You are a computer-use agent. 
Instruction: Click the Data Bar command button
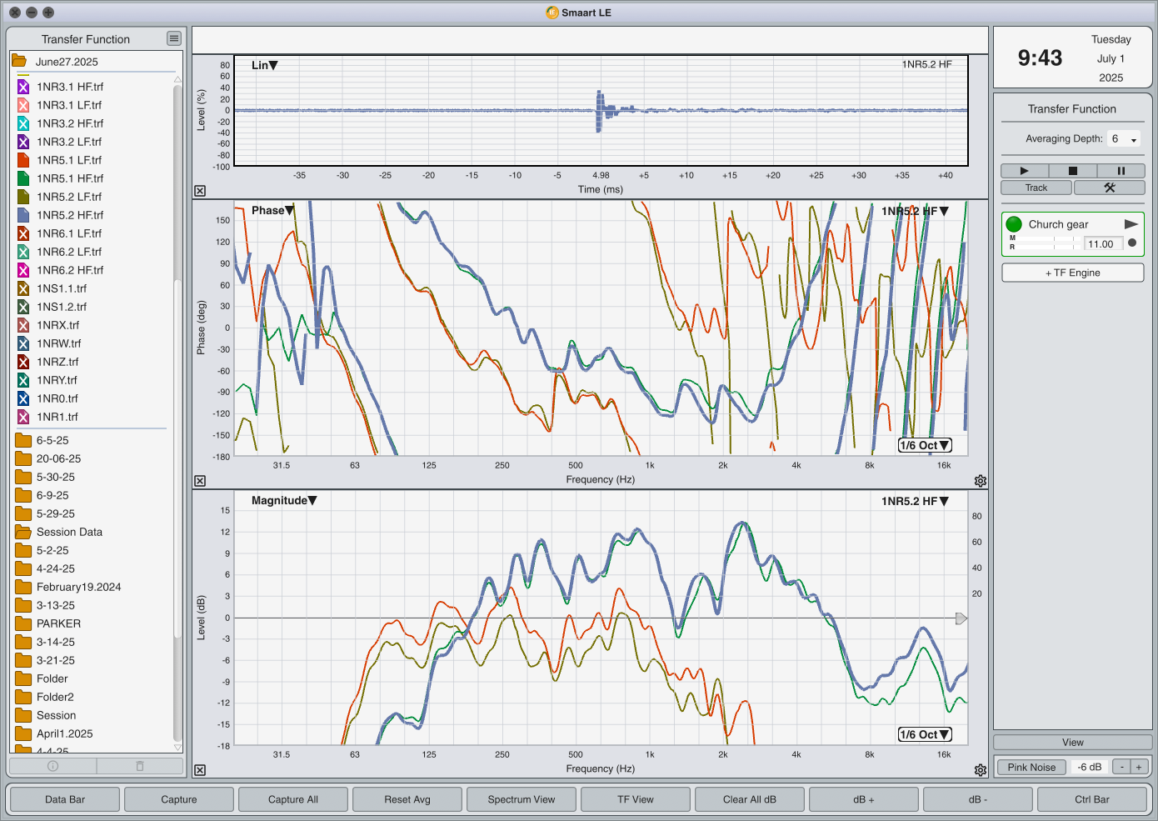[65, 799]
